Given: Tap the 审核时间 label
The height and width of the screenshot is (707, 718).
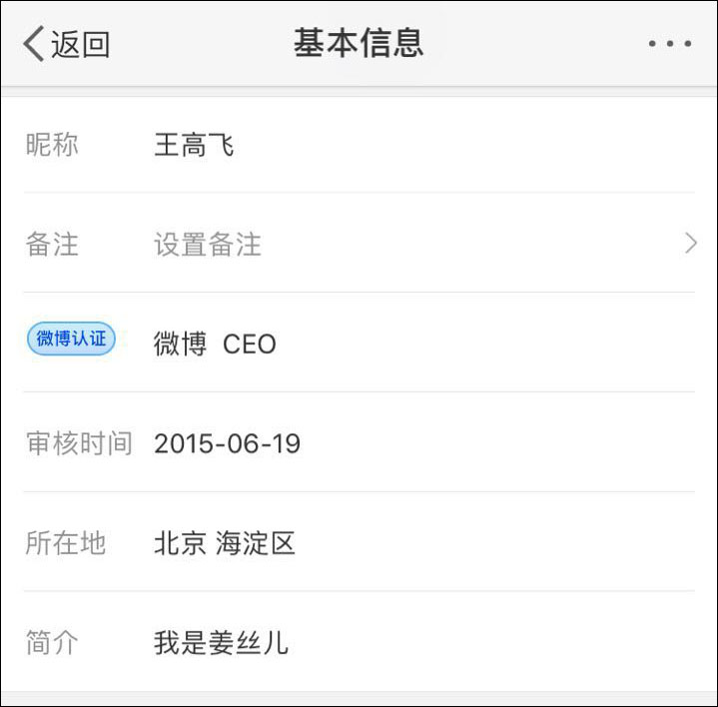Looking at the screenshot, I should pos(79,443).
